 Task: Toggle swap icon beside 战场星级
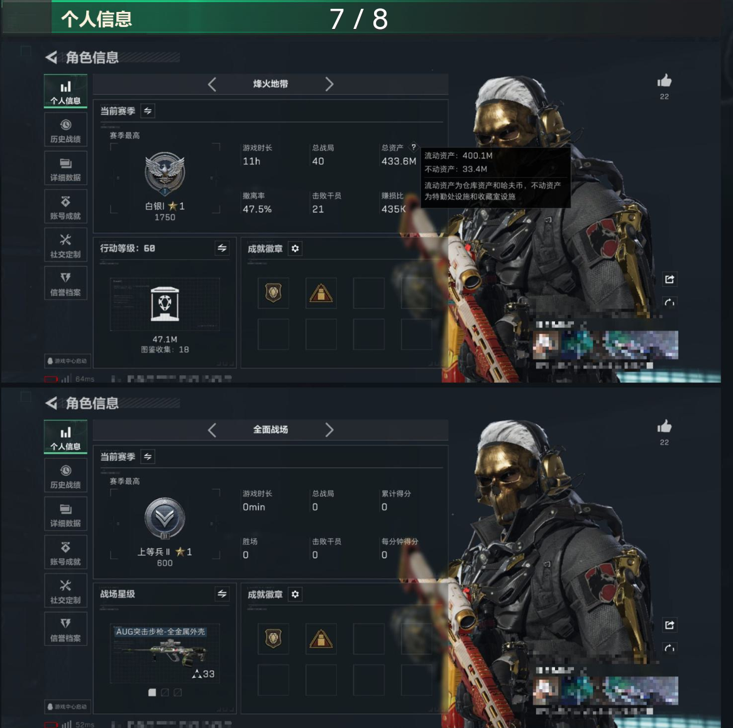(x=222, y=594)
